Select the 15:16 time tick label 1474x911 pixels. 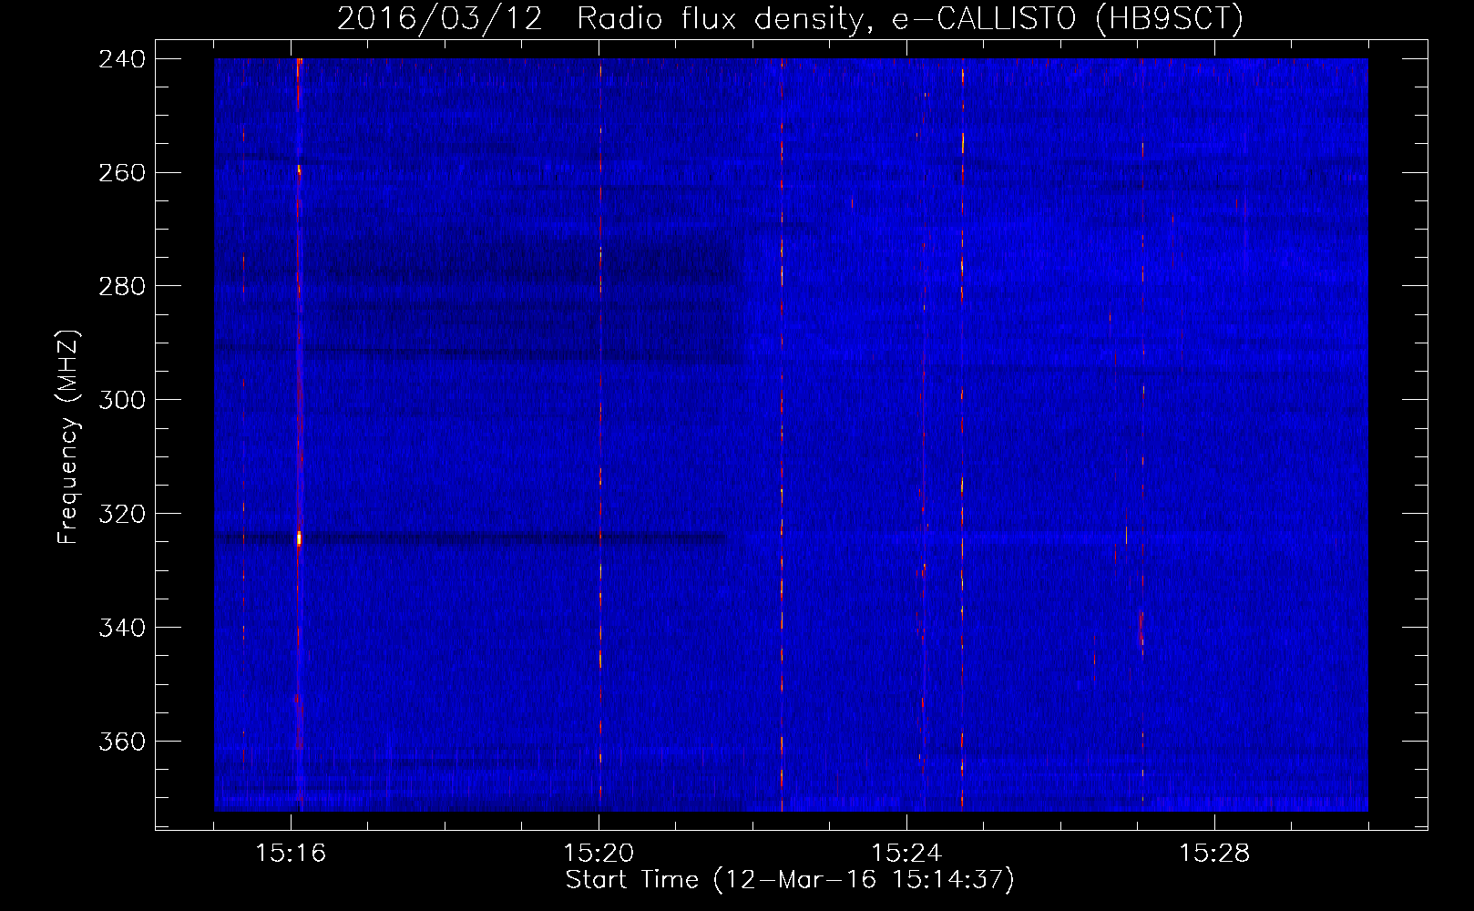[x=291, y=854]
